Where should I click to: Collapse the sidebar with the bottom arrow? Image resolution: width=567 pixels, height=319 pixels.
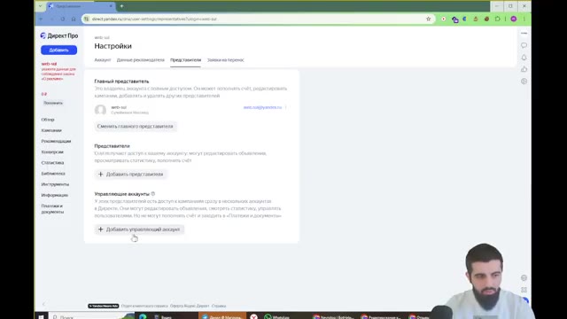tap(43, 304)
